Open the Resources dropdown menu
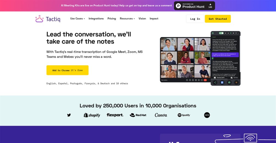276x143 pixels. click(x=127, y=19)
